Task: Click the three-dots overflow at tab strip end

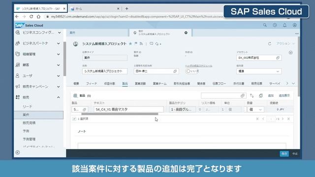Action: [x=297, y=33]
